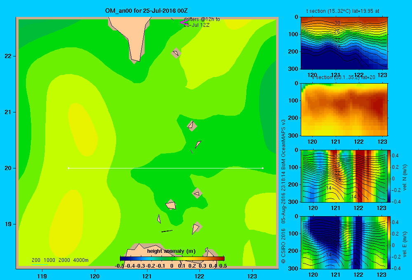Click the CSIRO 2016 BoM OceanMAPS copyright text

click(283, 191)
